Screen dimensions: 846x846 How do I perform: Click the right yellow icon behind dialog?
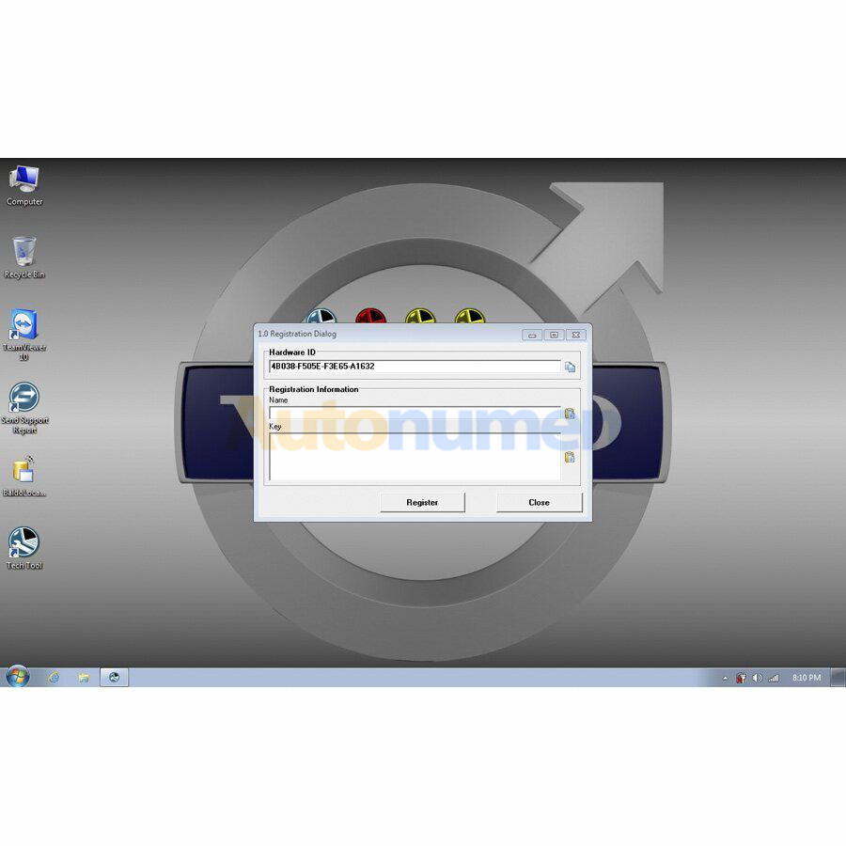(x=470, y=316)
